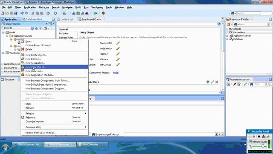The height and width of the screenshot is (154, 273).
Task: Toggle the Record Audio checkbox
Action: (x=250, y=142)
